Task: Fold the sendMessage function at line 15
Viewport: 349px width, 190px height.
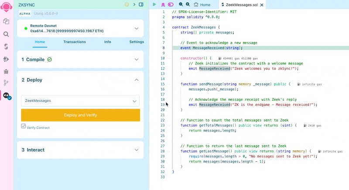Action: tap(169, 84)
